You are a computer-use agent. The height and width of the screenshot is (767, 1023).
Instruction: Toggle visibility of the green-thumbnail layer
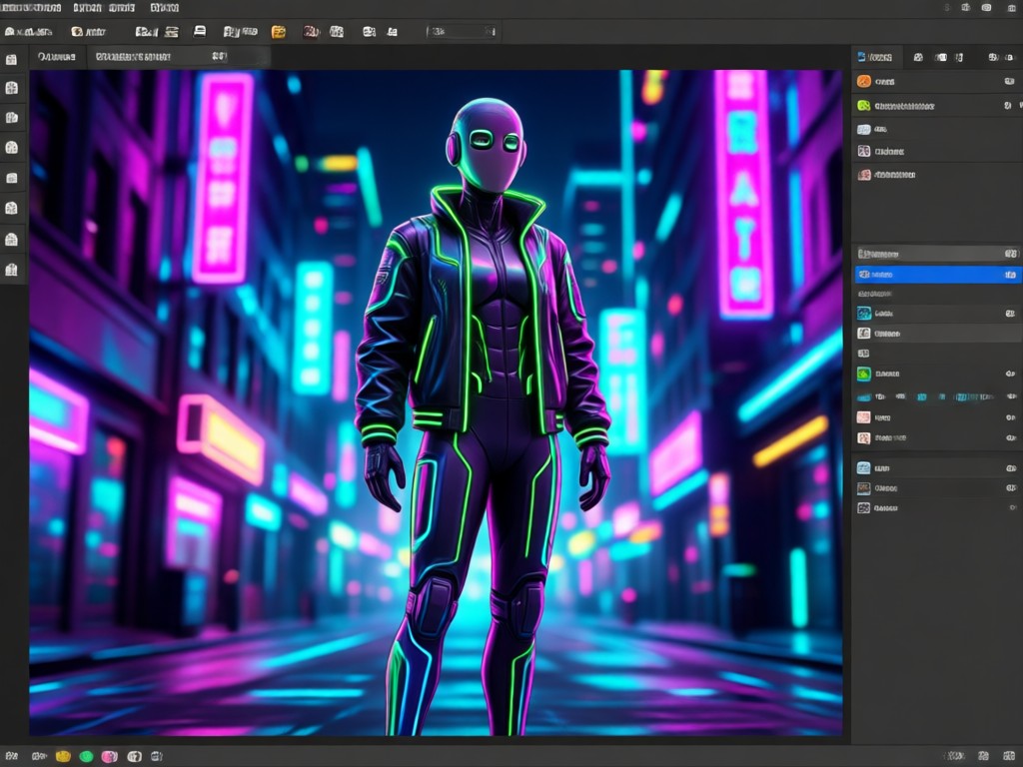point(1010,374)
